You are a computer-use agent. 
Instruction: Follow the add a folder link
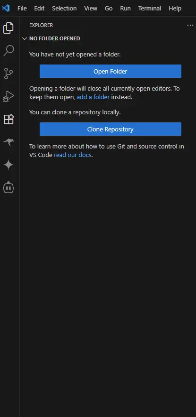tap(93, 97)
